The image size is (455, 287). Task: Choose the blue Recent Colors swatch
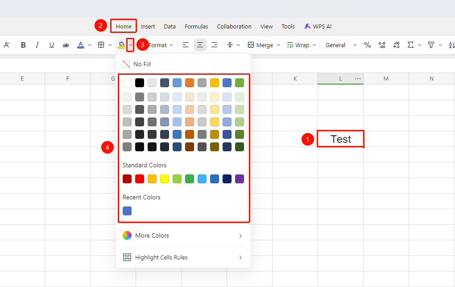pyautogui.click(x=127, y=211)
